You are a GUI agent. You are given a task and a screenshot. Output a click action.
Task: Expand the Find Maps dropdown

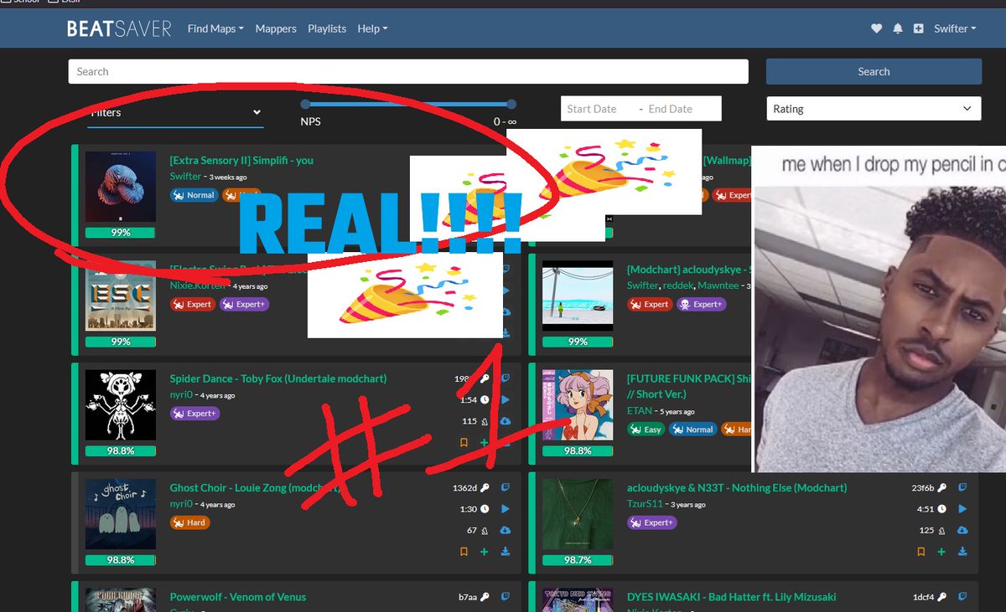[215, 28]
